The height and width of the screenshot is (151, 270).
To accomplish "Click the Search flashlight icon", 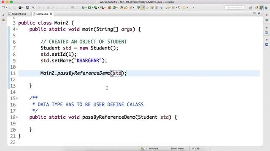I will pyautogui.click(x=131, y=8).
